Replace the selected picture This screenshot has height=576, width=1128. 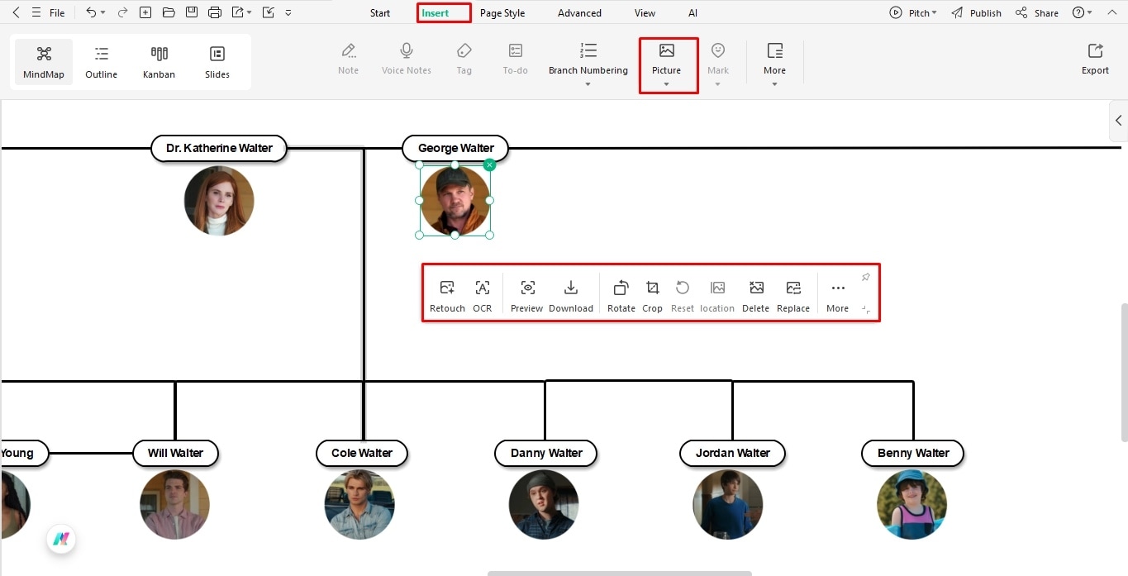pyautogui.click(x=792, y=293)
